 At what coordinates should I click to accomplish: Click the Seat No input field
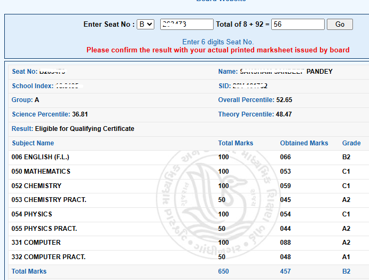[x=186, y=24]
